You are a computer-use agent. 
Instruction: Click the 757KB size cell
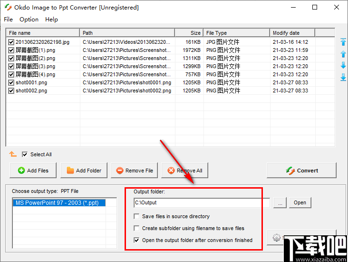(x=193, y=74)
